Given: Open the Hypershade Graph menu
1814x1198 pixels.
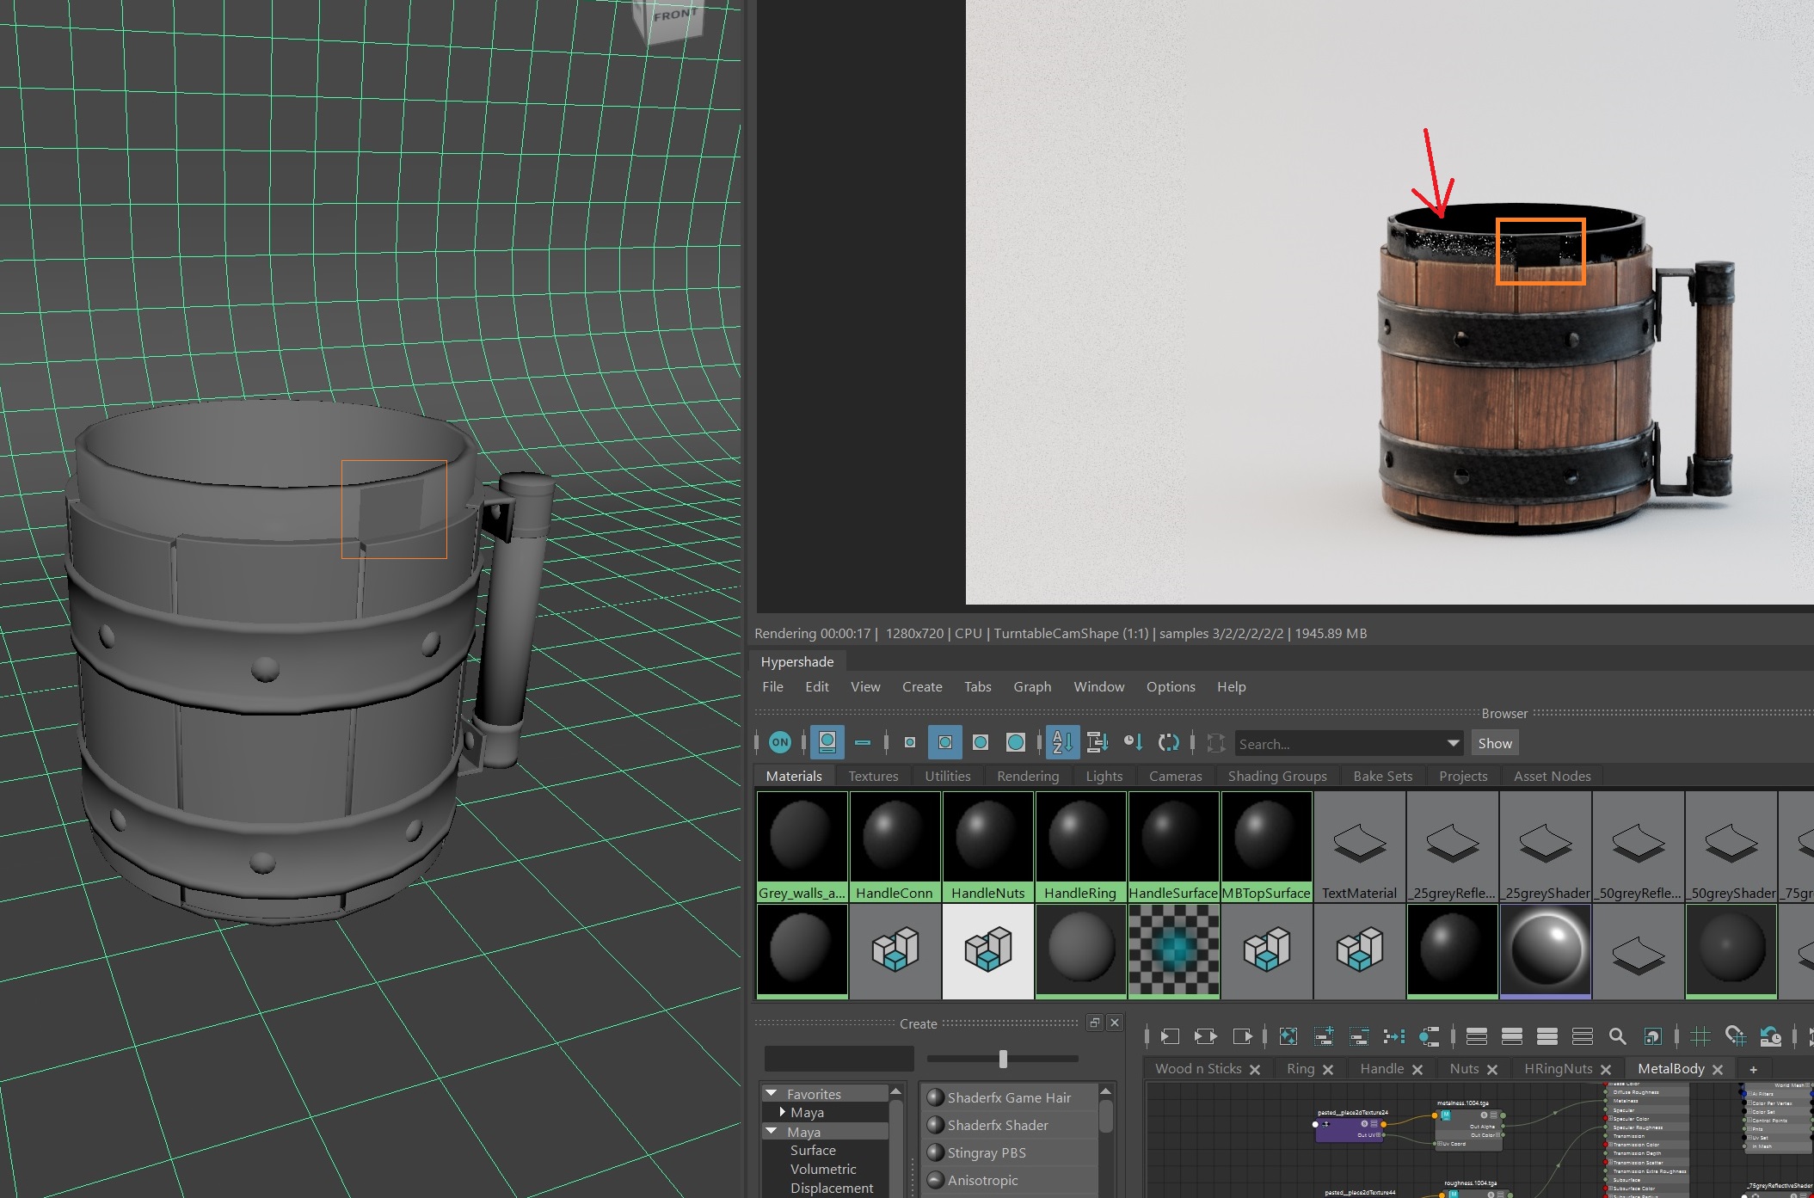Looking at the screenshot, I should [1032, 686].
